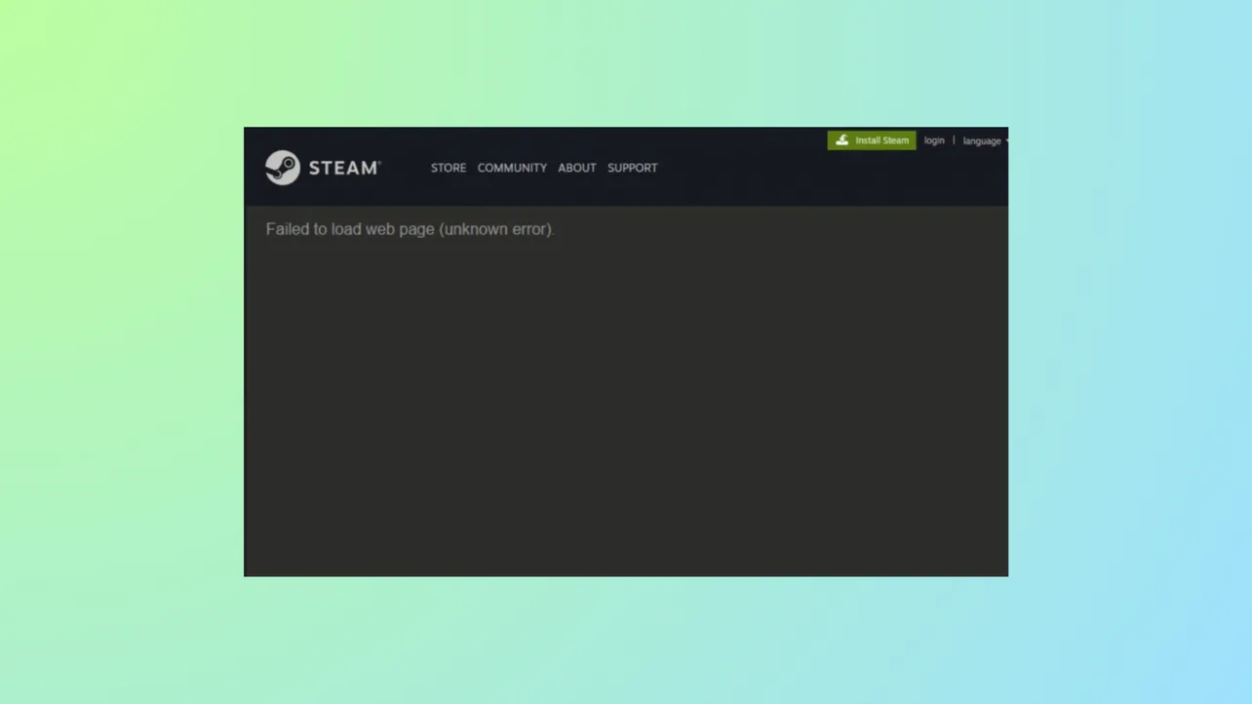Open the language picker
The width and height of the screenshot is (1252, 704).
pyautogui.click(x=981, y=140)
